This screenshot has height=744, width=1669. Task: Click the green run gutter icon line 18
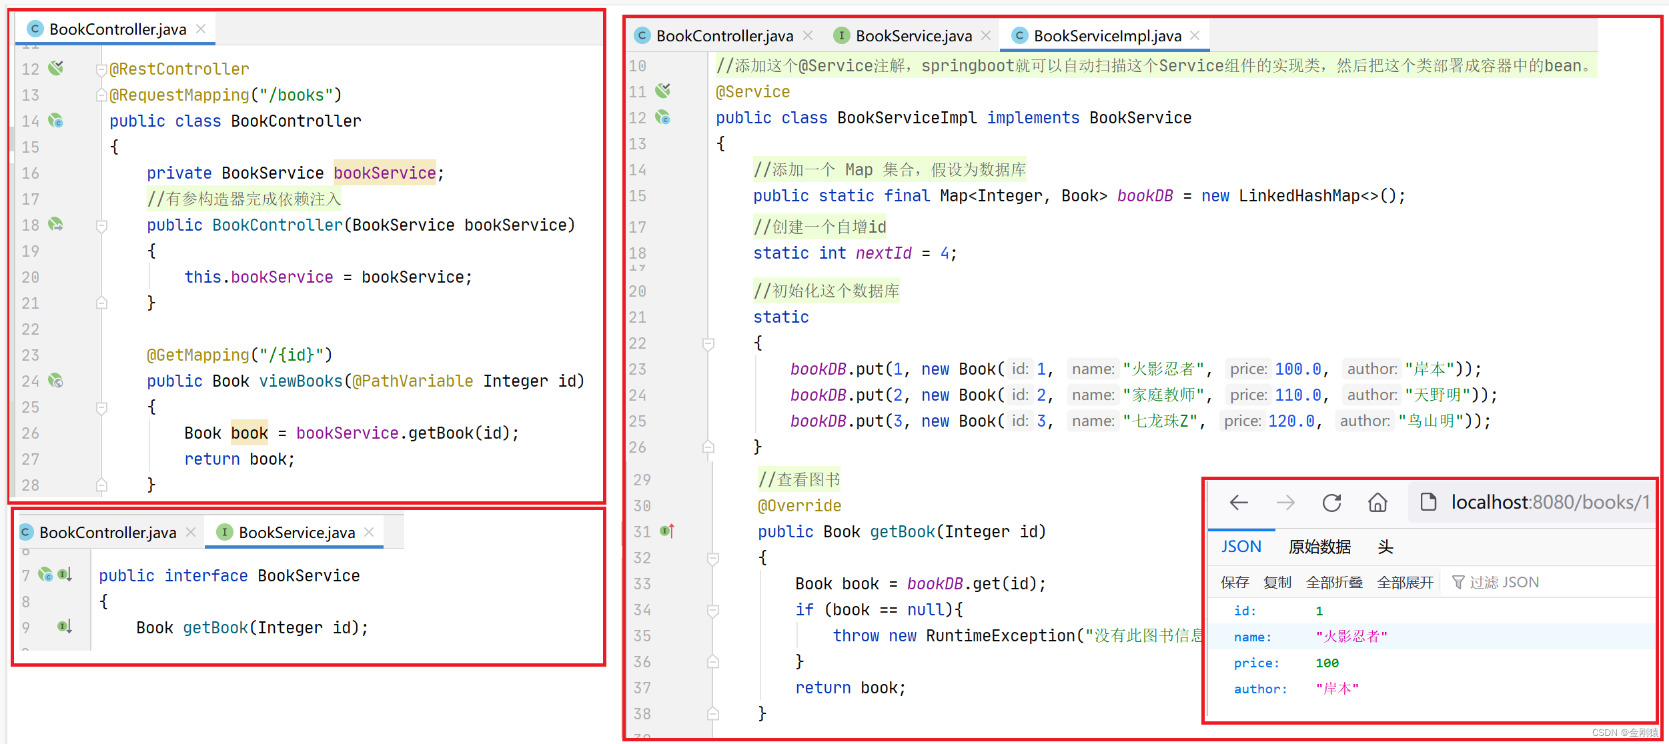coord(55,223)
